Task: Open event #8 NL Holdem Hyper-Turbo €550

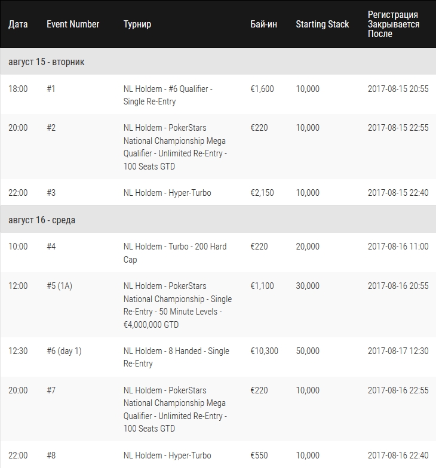Action: [x=167, y=455]
